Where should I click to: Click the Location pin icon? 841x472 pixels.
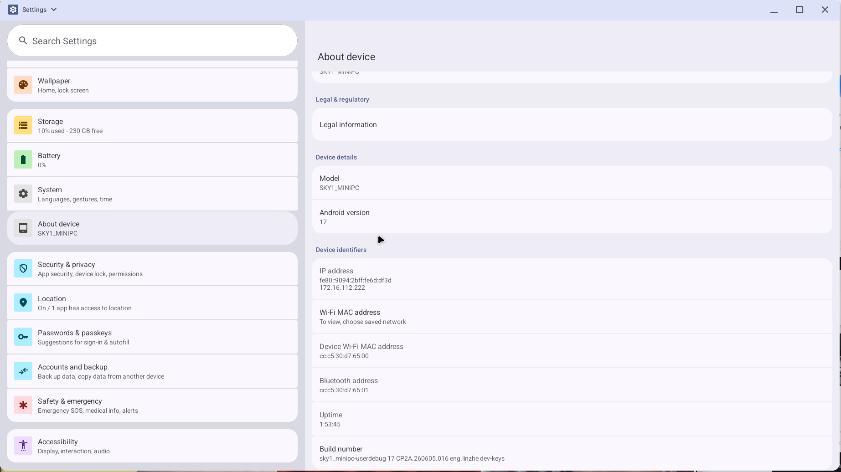pos(23,303)
